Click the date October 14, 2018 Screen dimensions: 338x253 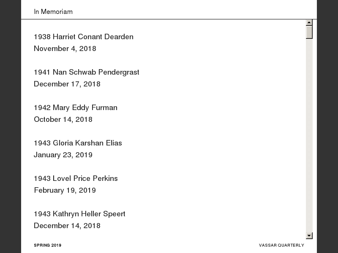tap(63, 119)
